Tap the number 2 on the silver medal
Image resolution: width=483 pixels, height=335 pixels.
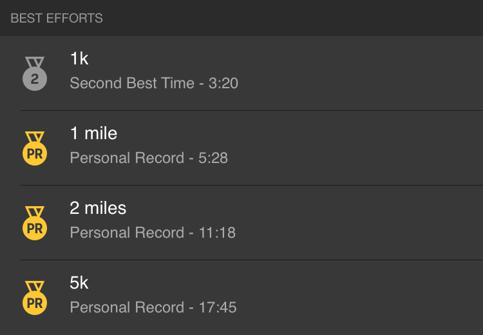click(x=35, y=79)
